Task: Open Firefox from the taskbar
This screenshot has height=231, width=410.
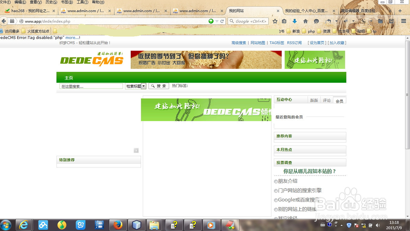Action: pyautogui.click(x=118, y=225)
